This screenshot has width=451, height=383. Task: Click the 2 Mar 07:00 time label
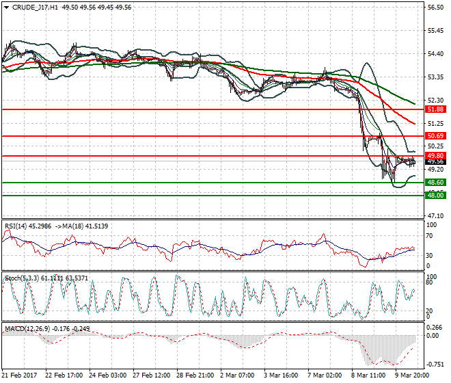pos(237,375)
